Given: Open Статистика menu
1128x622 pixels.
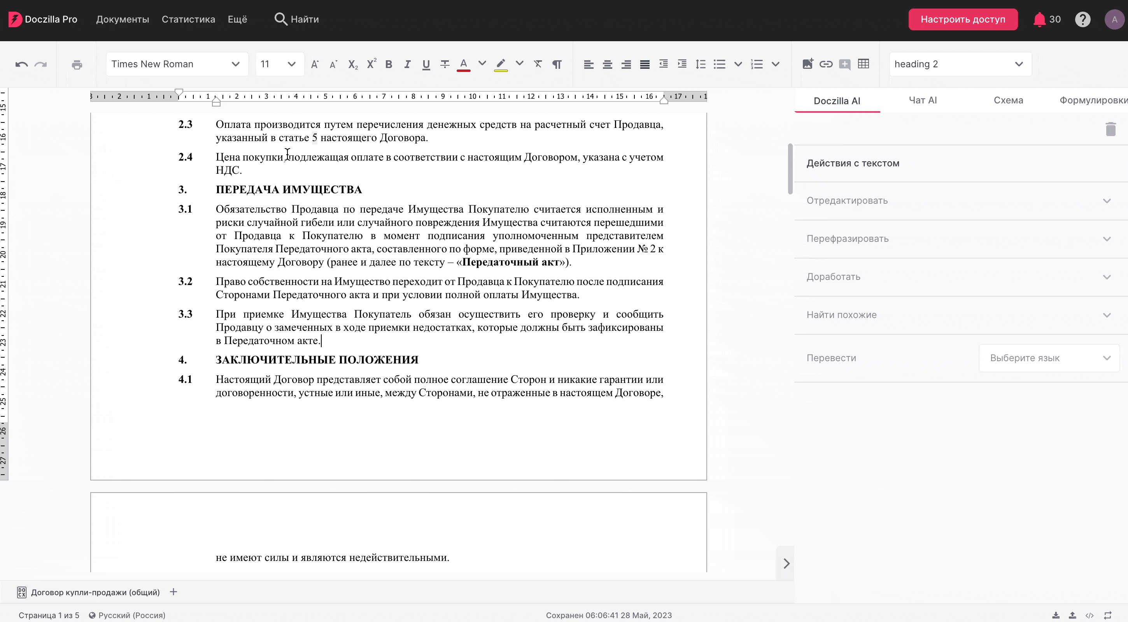Looking at the screenshot, I should 188,19.
